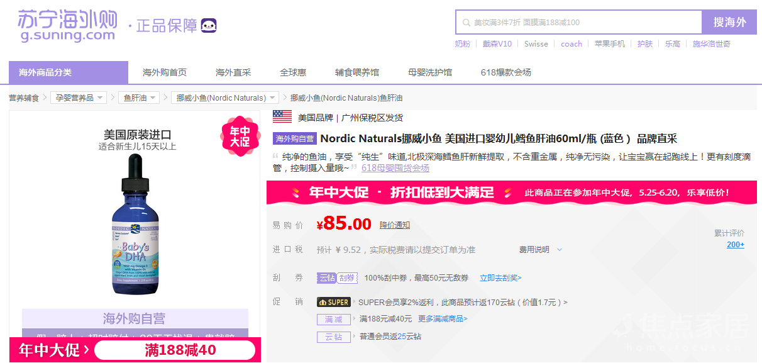Open the 更多满减商品 link
Image resolution: width=762 pixels, height=363 pixels.
click(x=443, y=320)
